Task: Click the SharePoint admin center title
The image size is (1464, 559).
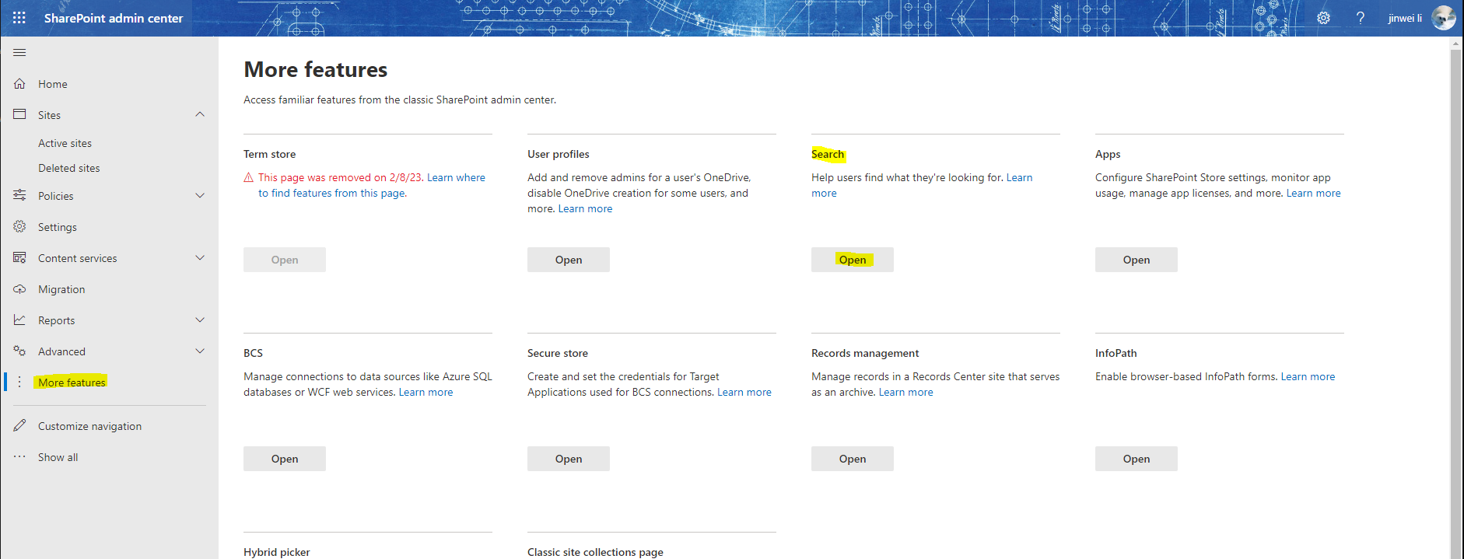Action: coord(114,18)
